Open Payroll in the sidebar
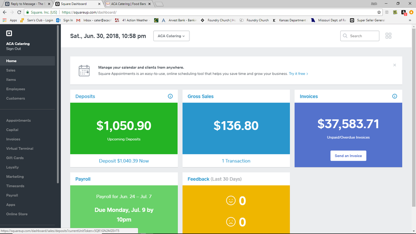 tap(12, 195)
